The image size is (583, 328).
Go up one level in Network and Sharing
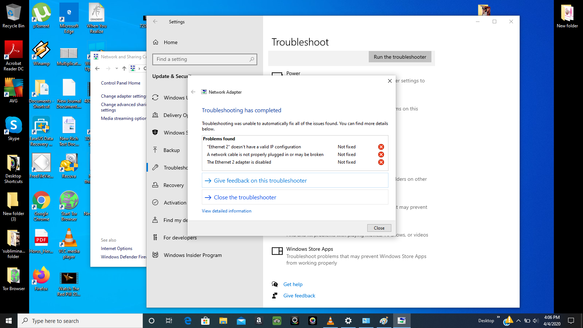(x=124, y=68)
